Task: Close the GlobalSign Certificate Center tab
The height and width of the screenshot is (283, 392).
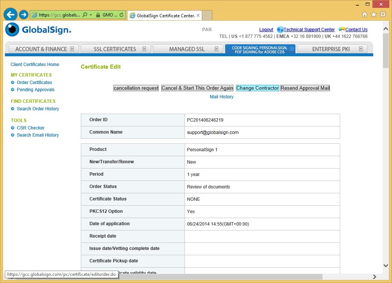Action: click(198, 15)
